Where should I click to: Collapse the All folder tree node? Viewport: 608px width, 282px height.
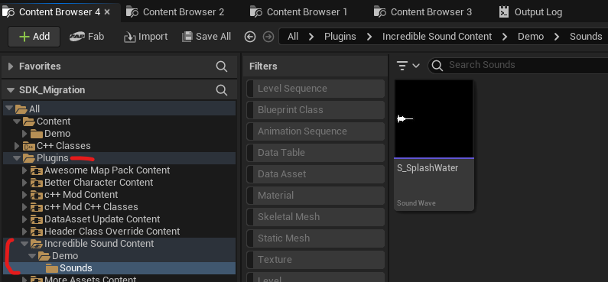coord(9,109)
